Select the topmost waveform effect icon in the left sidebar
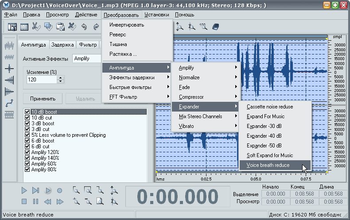Image resolution: width=350 pixels, height=220 pixels. click(x=9, y=46)
